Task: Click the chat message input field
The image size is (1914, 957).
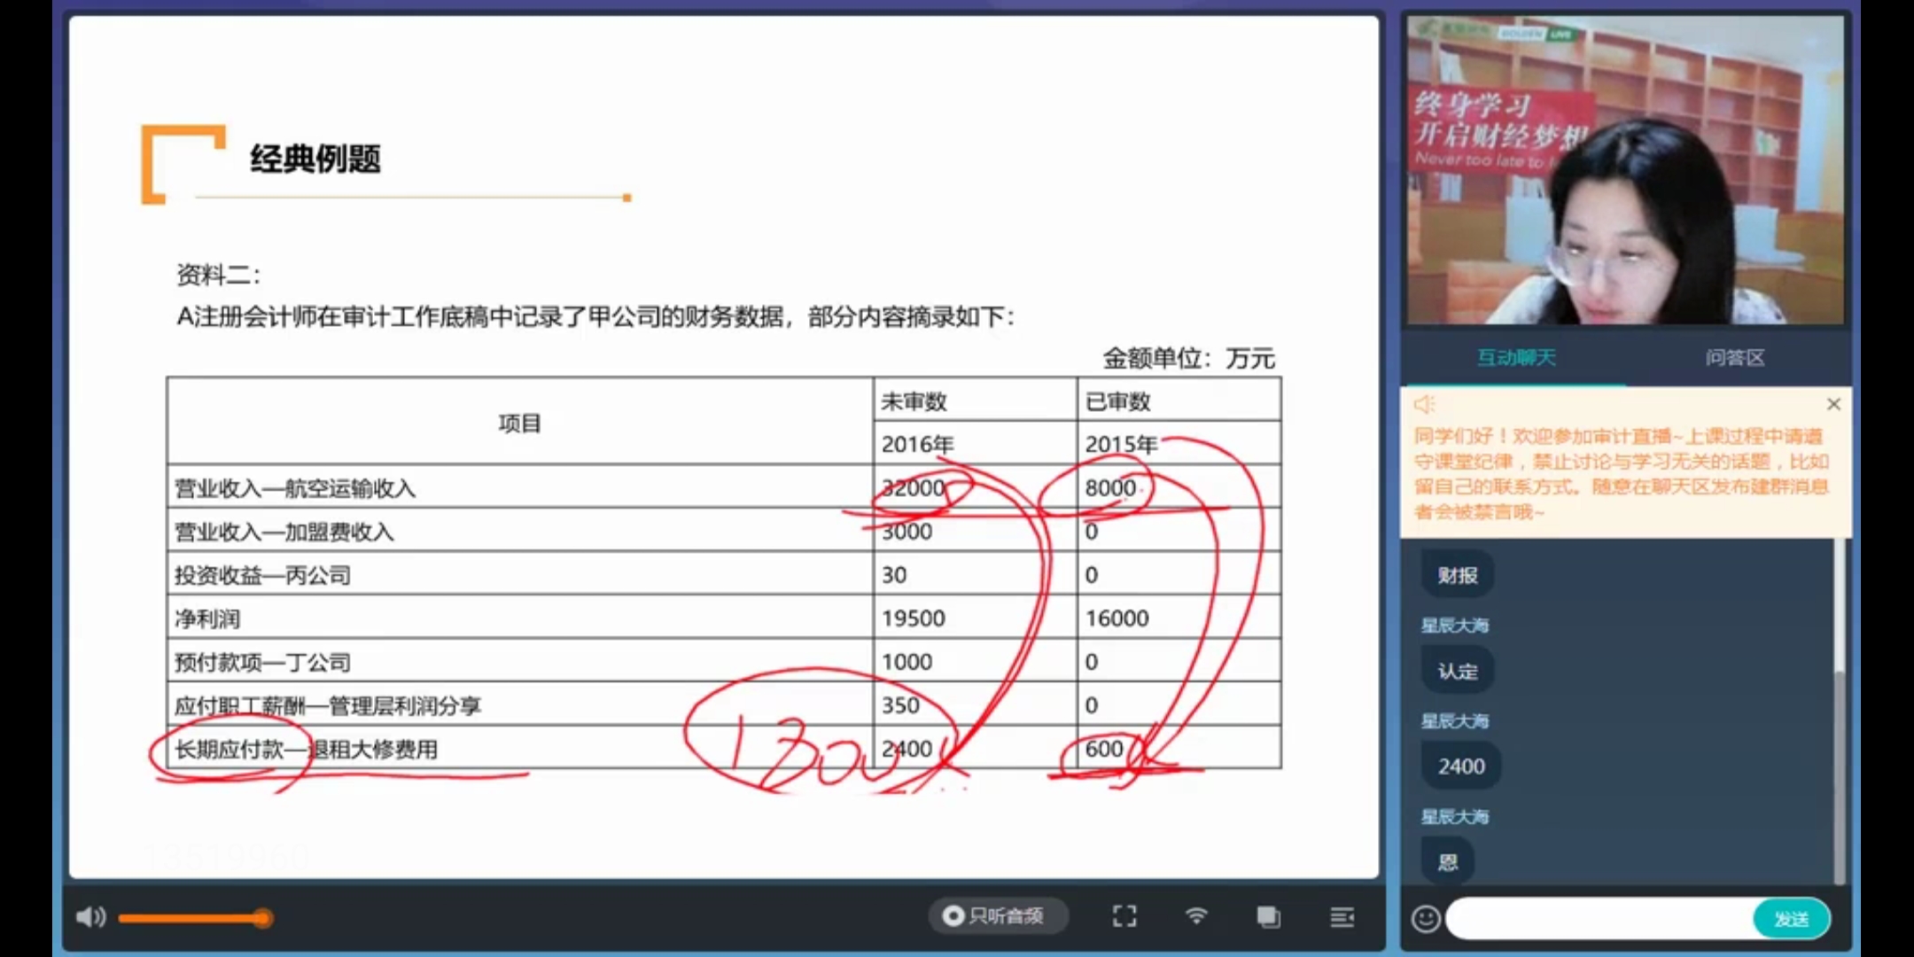Action: pyautogui.click(x=1599, y=919)
